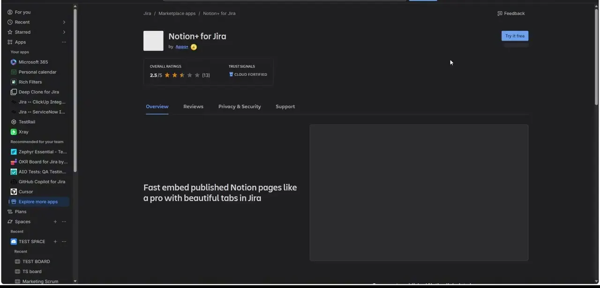
Task: Click the Plans icon
Action: [x=10, y=212]
